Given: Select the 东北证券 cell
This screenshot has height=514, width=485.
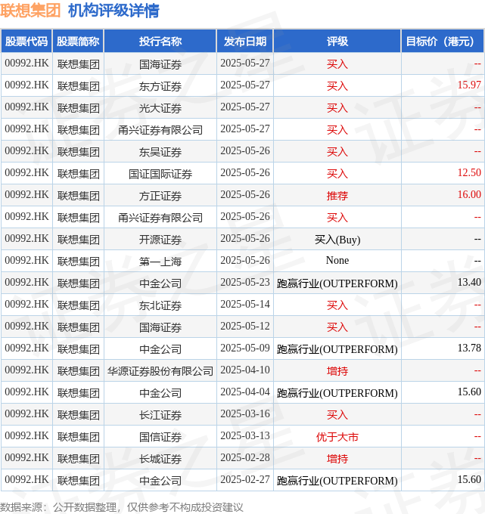Looking at the screenshot, I should click(160, 305).
